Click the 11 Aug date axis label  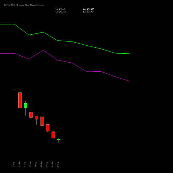13,165
